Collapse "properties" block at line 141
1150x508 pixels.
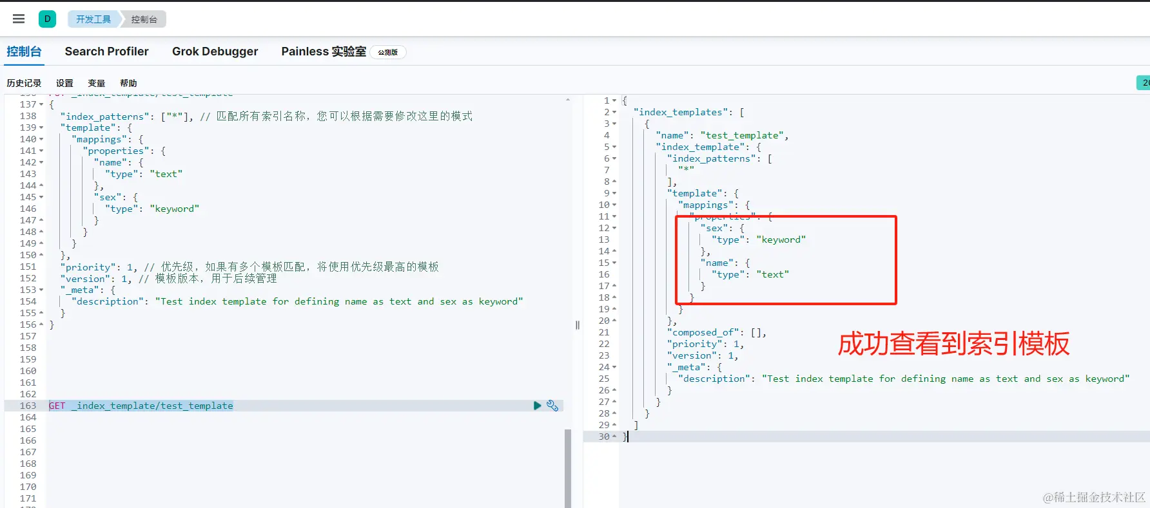click(x=41, y=151)
